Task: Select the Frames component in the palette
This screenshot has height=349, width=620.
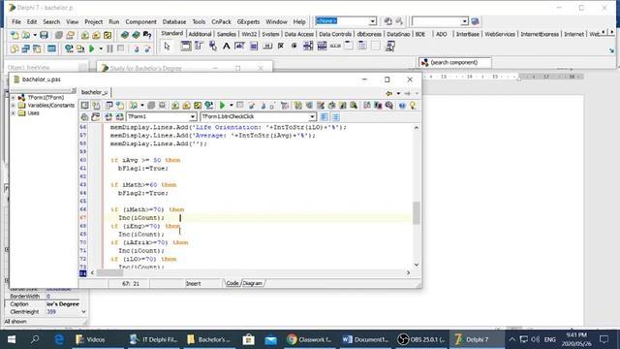Action: pos(185,47)
